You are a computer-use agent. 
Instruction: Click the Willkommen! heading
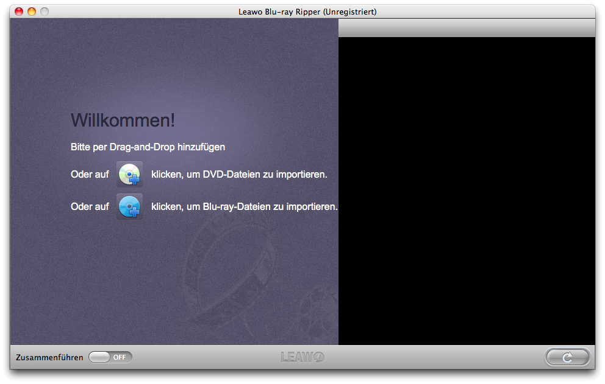click(123, 120)
